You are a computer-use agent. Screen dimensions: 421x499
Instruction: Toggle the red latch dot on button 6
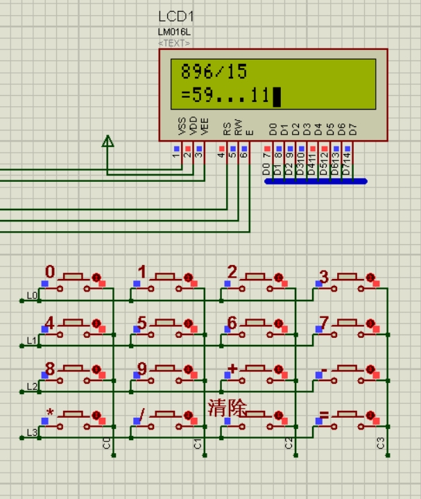(279, 323)
